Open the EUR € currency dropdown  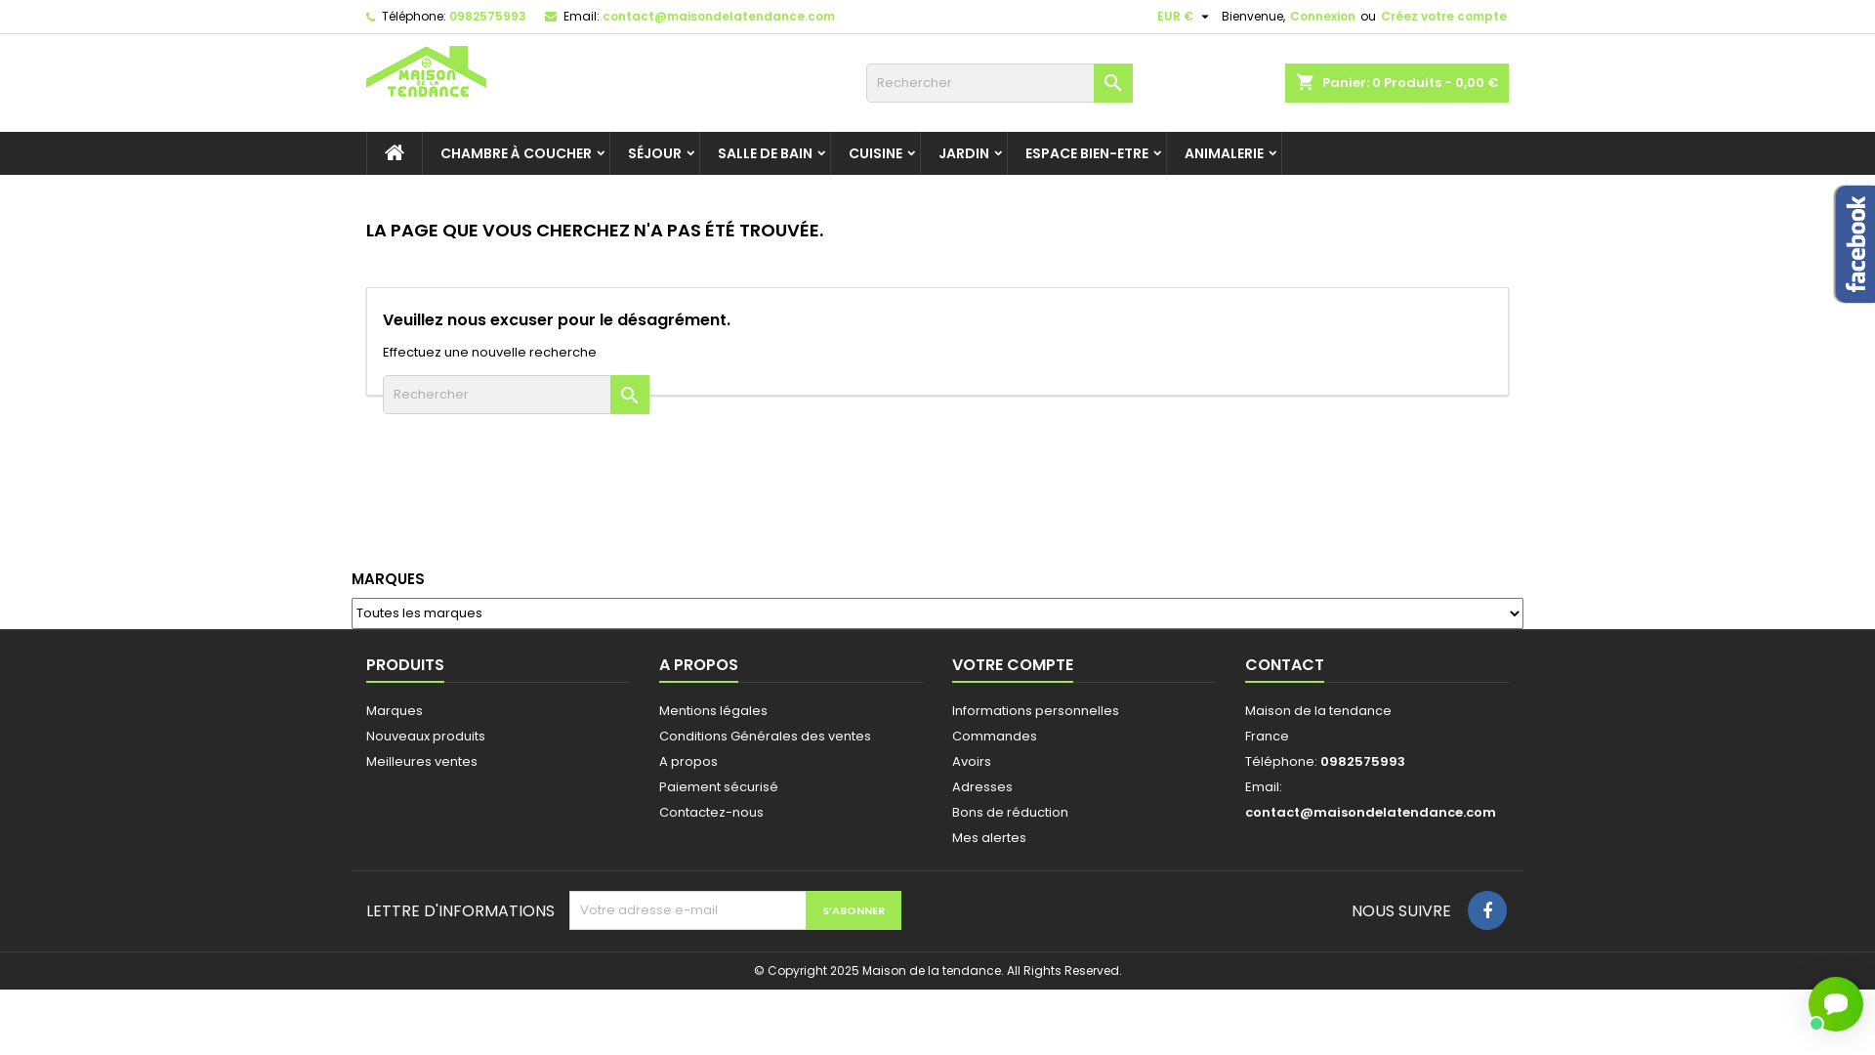1182,17
